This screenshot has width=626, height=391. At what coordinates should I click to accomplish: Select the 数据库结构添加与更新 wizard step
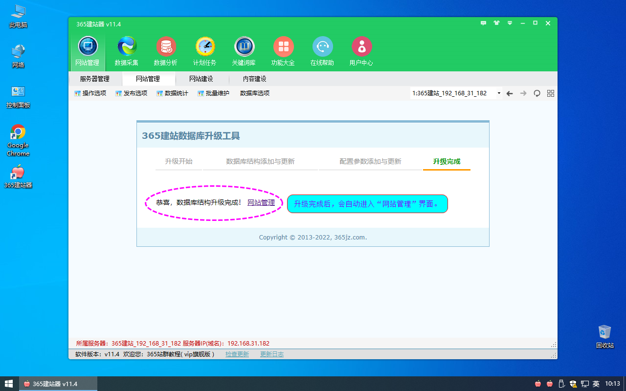[x=260, y=162]
